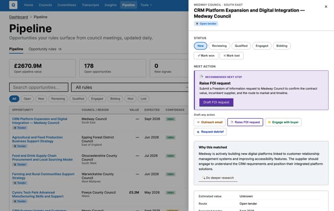Filter list by Qualified chip

point(78,98)
